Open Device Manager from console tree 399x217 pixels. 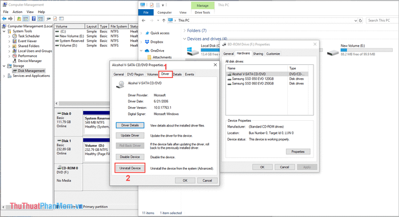click(x=30, y=61)
